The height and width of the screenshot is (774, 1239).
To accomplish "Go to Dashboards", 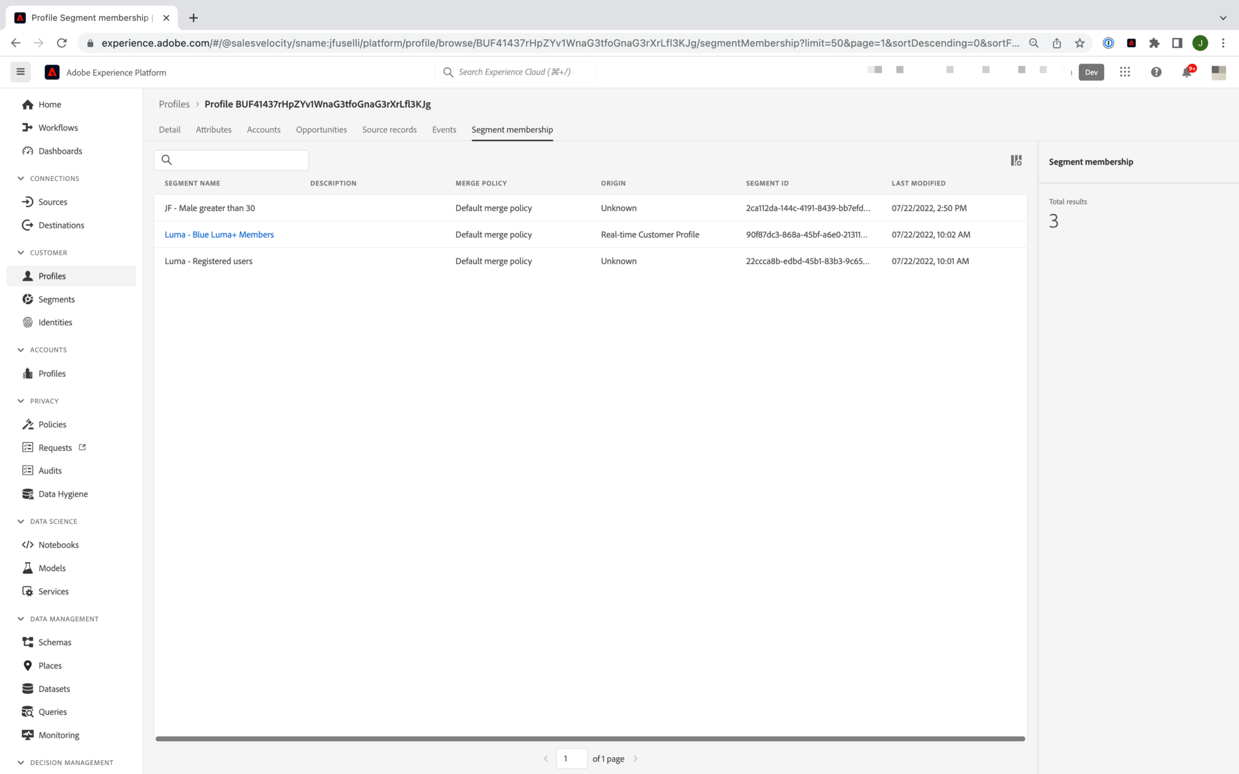I will 60,151.
